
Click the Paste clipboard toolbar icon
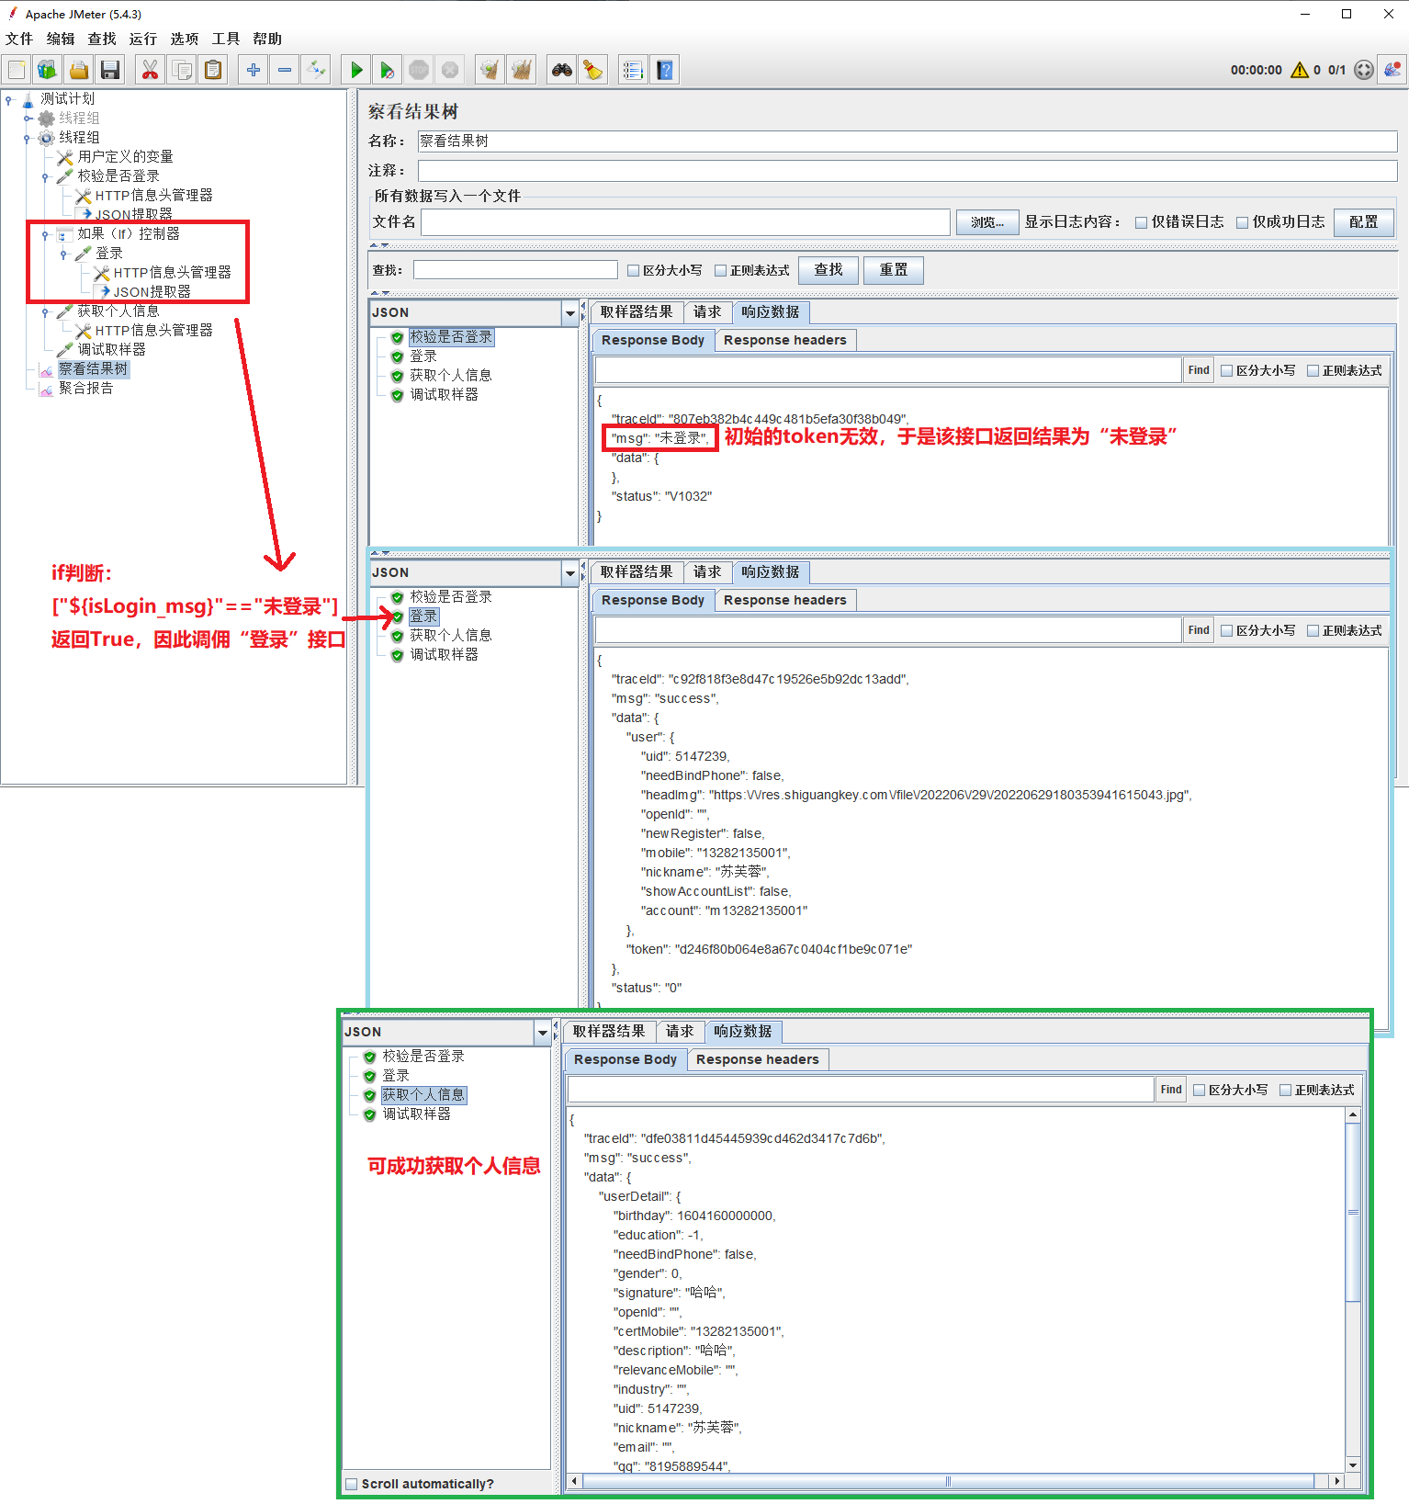coord(213,70)
